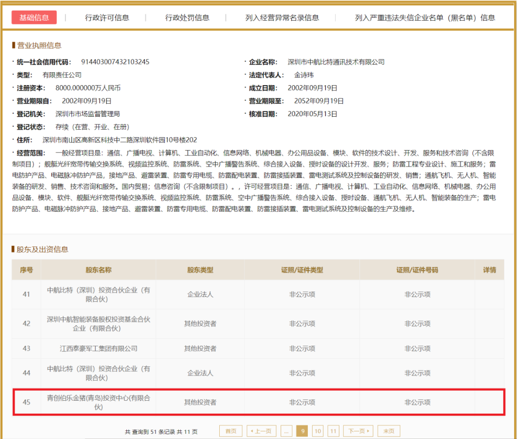Click company type 有限责任公司
The height and width of the screenshot is (439, 517).
(x=62, y=75)
